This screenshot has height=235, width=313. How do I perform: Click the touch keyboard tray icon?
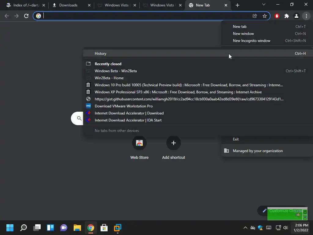click(x=269, y=228)
